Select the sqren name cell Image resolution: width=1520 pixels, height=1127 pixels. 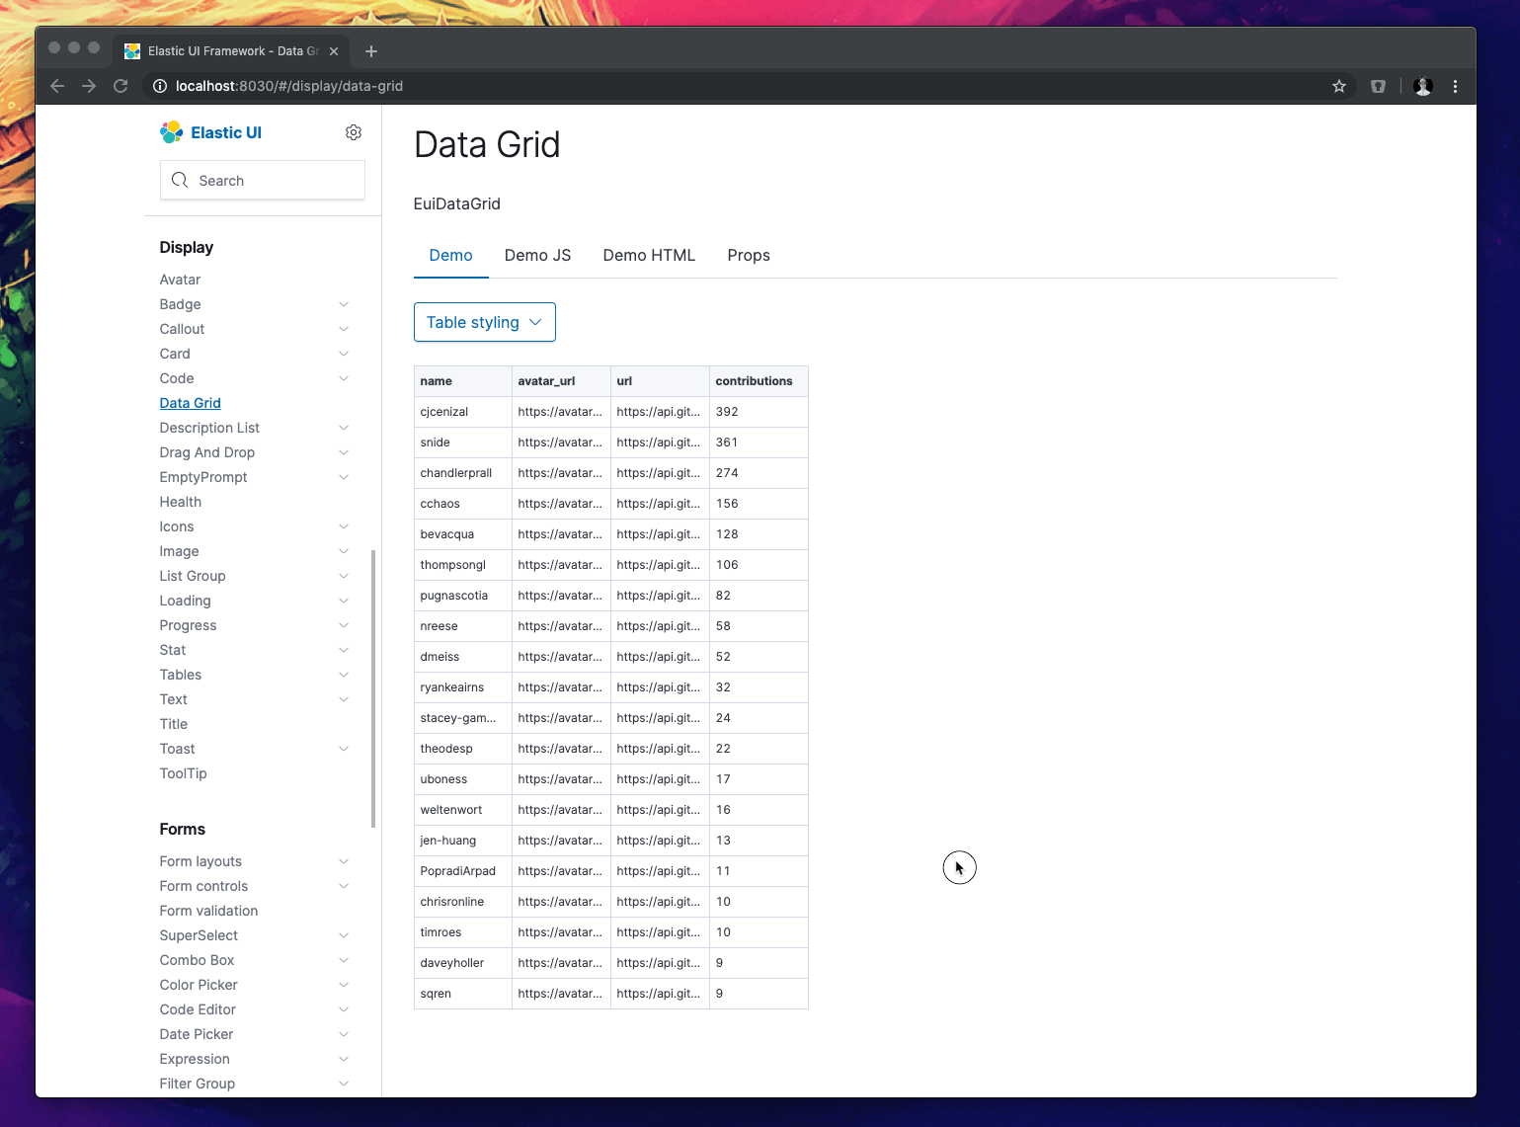point(463,994)
